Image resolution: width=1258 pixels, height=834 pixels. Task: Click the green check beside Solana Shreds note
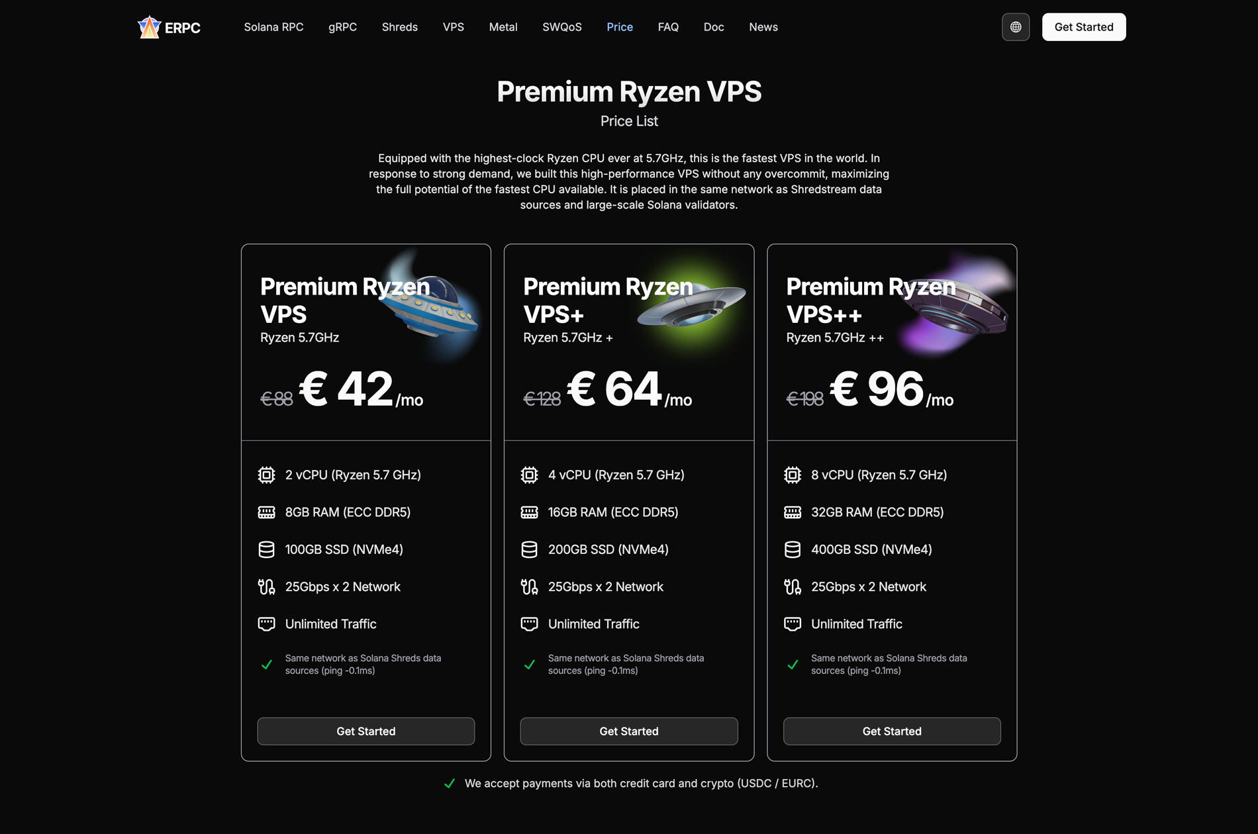(266, 665)
